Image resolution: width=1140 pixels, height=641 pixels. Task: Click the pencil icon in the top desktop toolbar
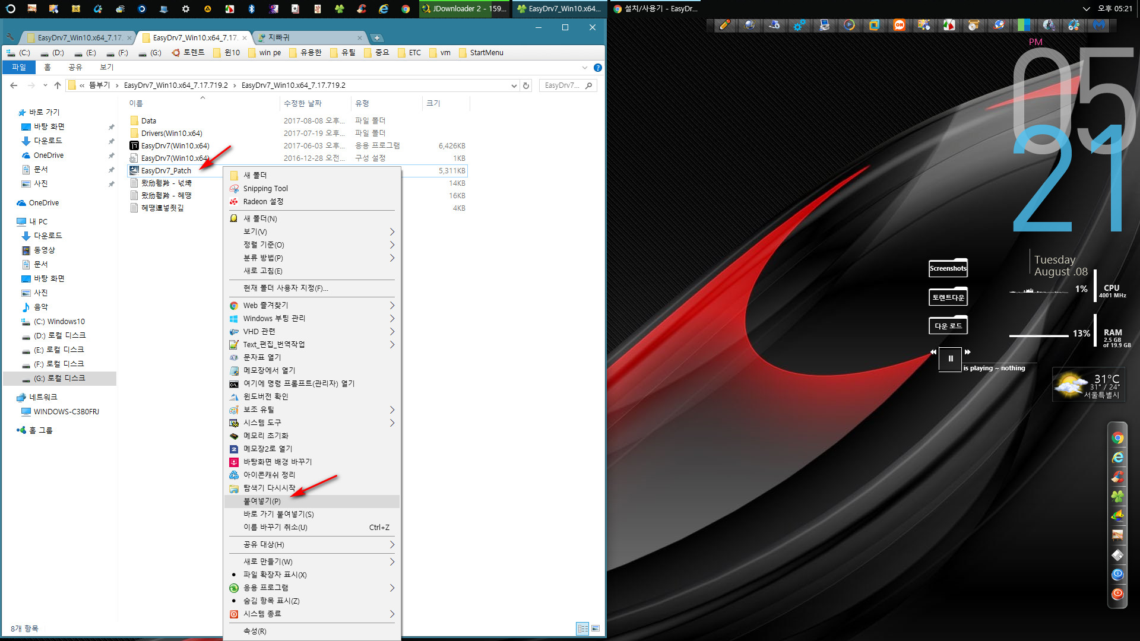click(724, 25)
